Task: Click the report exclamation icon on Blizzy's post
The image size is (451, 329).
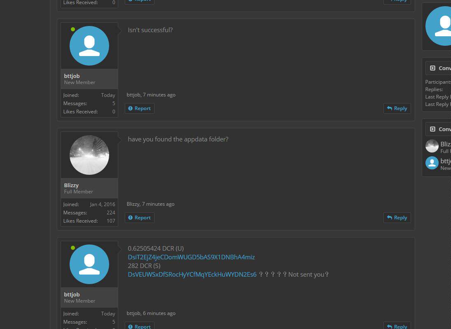Action: pyautogui.click(x=130, y=218)
